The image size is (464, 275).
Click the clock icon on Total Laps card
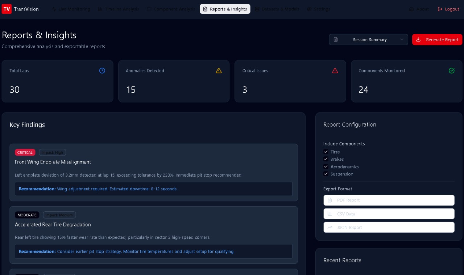click(x=102, y=71)
